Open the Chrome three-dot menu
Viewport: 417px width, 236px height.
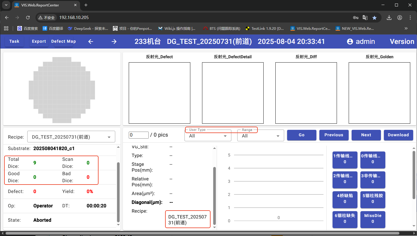(410, 18)
